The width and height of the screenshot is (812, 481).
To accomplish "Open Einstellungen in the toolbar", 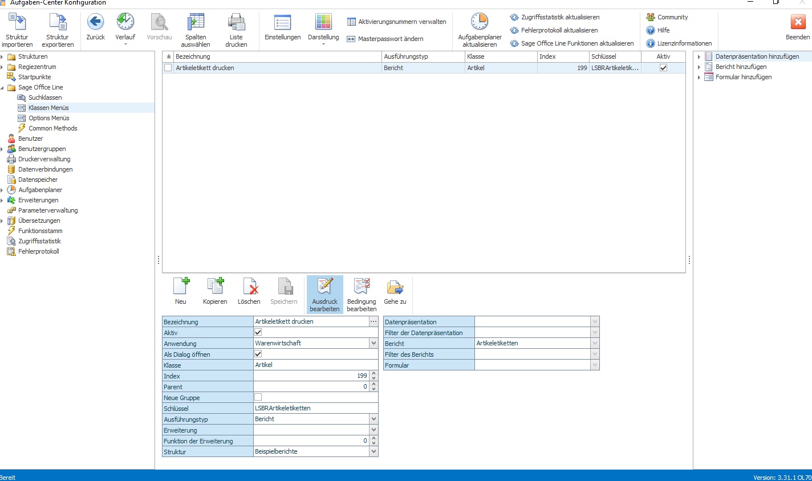I will [x=282, y=27].
